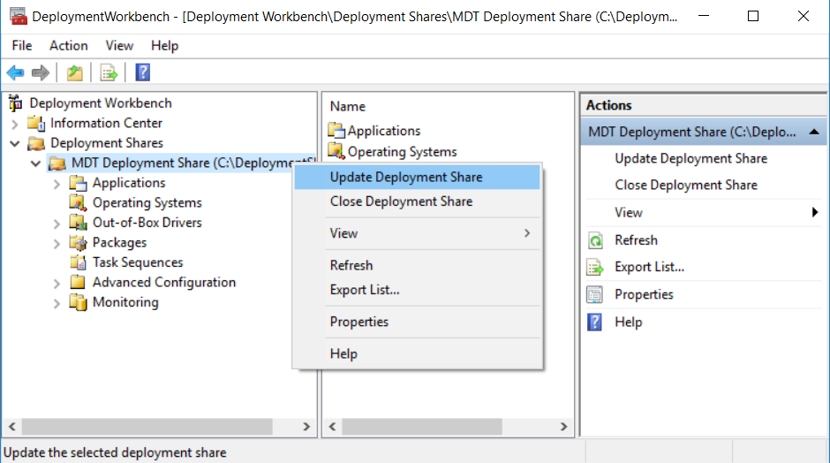Expand the Information Center node

pyautogui.click(x=15, y=124)
